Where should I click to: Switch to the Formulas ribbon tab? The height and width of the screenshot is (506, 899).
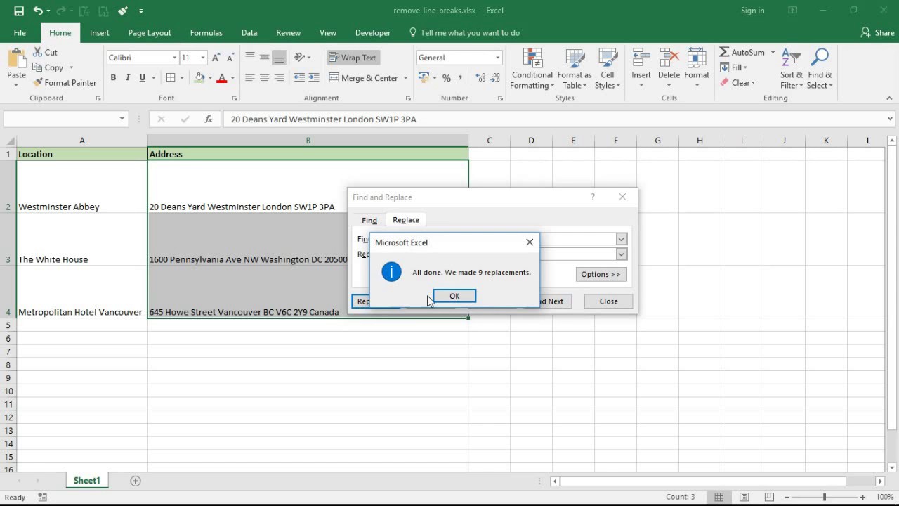tap(206, 33)
